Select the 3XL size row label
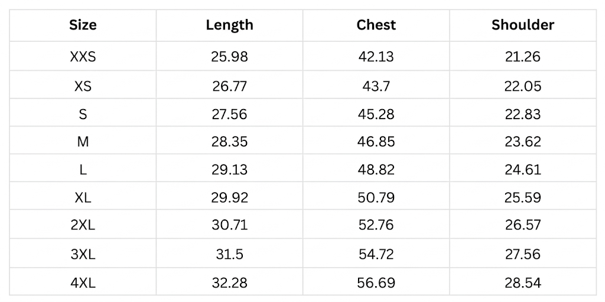Viewport: 605px width, 302px height. coord(83,254)
